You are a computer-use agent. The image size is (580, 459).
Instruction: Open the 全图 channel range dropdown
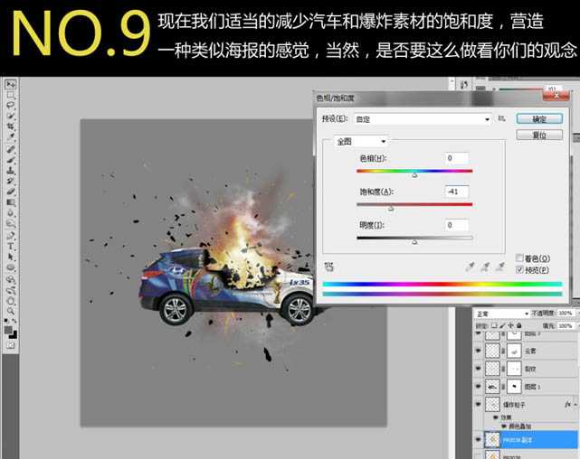(361, 141)
